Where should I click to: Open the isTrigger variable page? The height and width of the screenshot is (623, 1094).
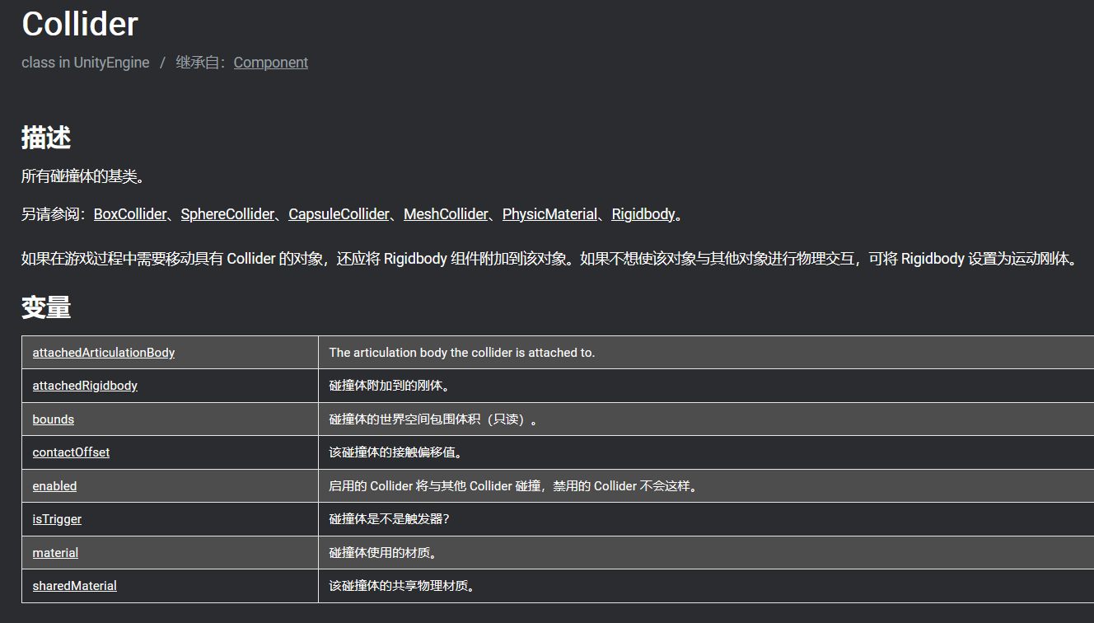point(57,519)
